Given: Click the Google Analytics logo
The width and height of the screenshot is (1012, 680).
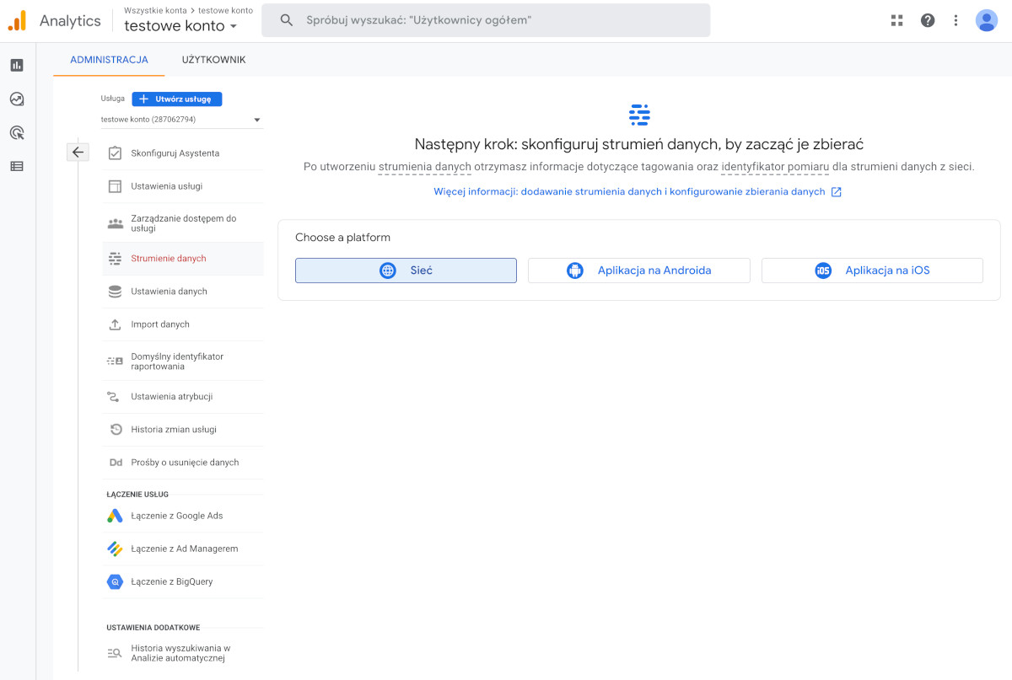Looking at the screenshot, I should 17,21.
